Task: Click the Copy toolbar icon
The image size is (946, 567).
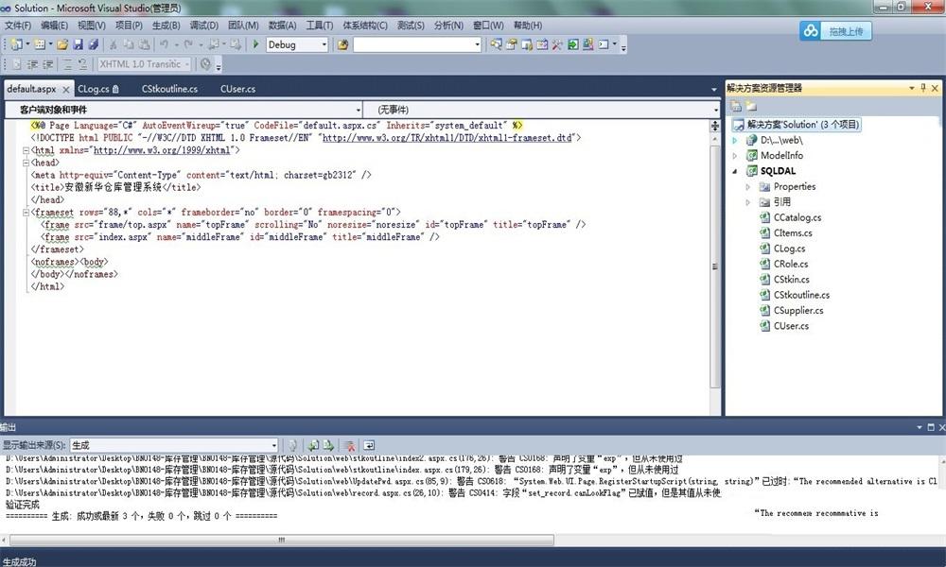Action: coord(129,44)
